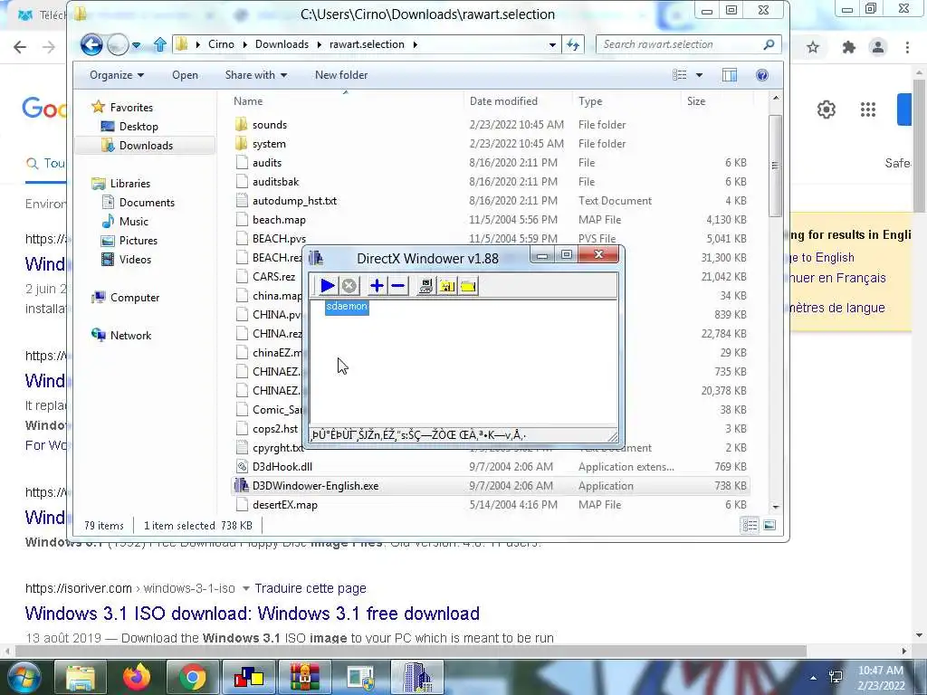Open the view options dropdown arrow

click(x=700, y=75)
